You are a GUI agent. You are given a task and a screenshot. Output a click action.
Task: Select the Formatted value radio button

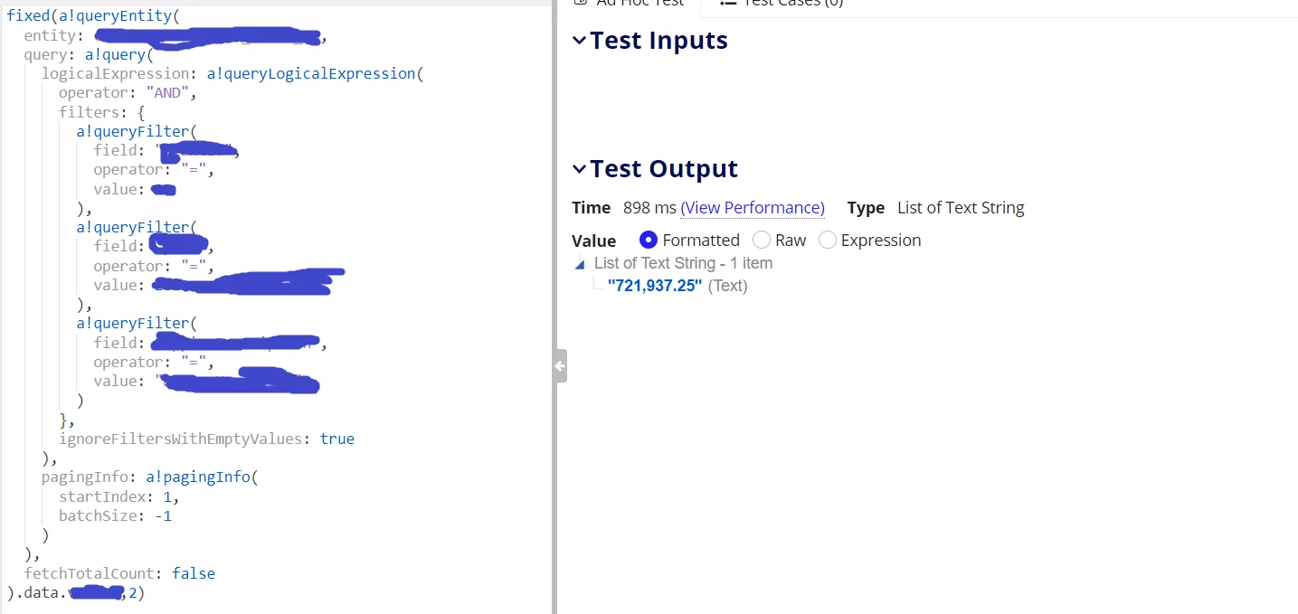point(648,240)
